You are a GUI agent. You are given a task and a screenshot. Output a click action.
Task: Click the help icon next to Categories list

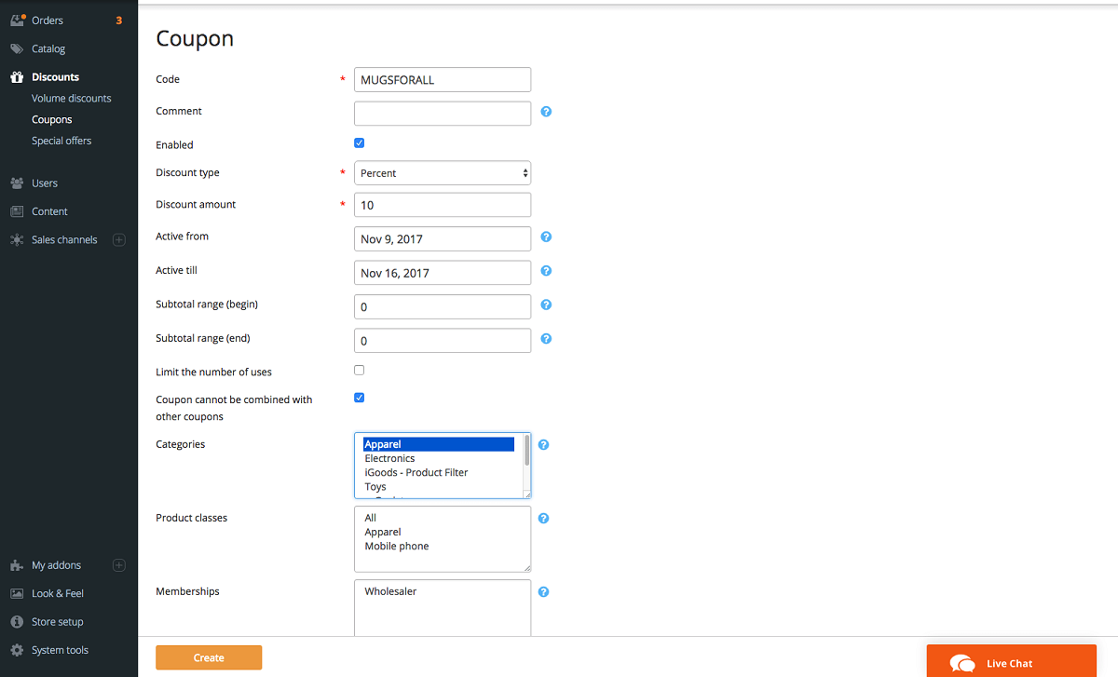pyautogui.click(x=543, y=445)
